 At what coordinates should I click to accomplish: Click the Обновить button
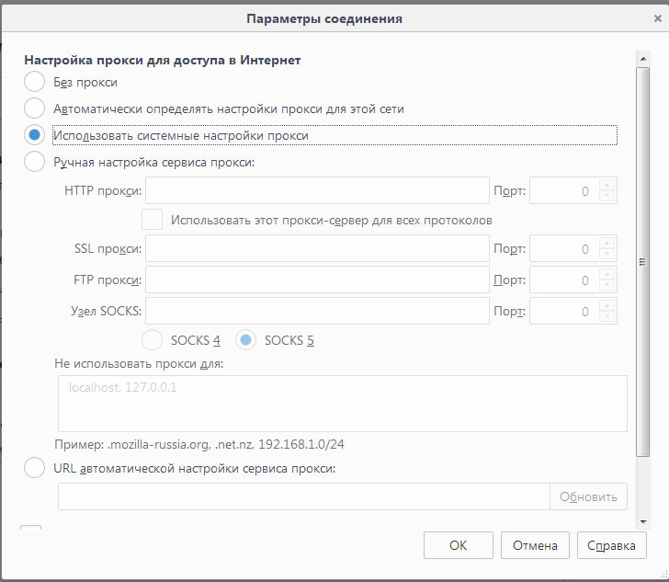point(588,496)
